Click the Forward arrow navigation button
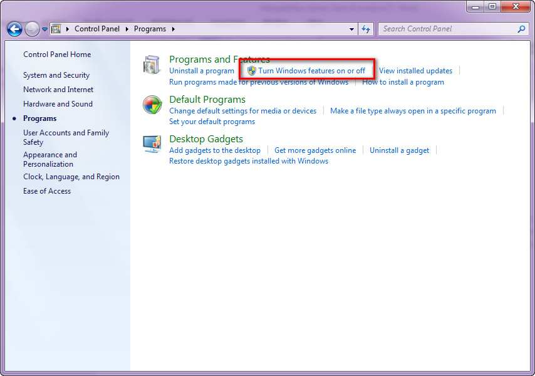The image size is (535, 376). click(33, 29)
